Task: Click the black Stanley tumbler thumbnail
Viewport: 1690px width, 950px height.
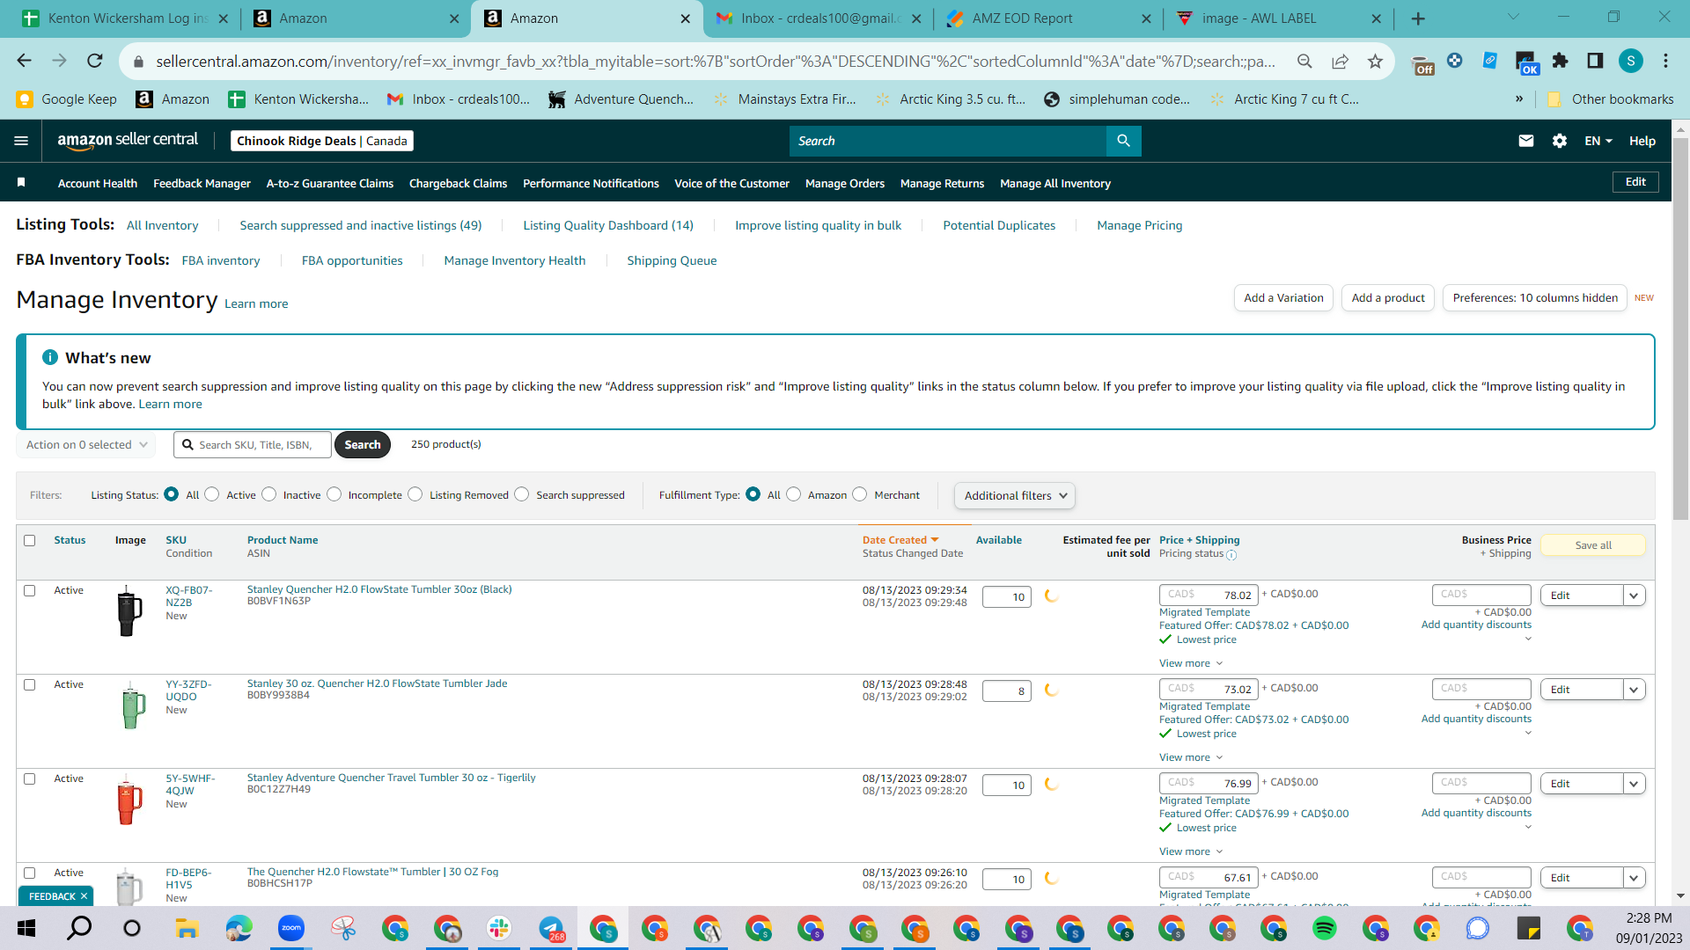Action: point(129,611)
